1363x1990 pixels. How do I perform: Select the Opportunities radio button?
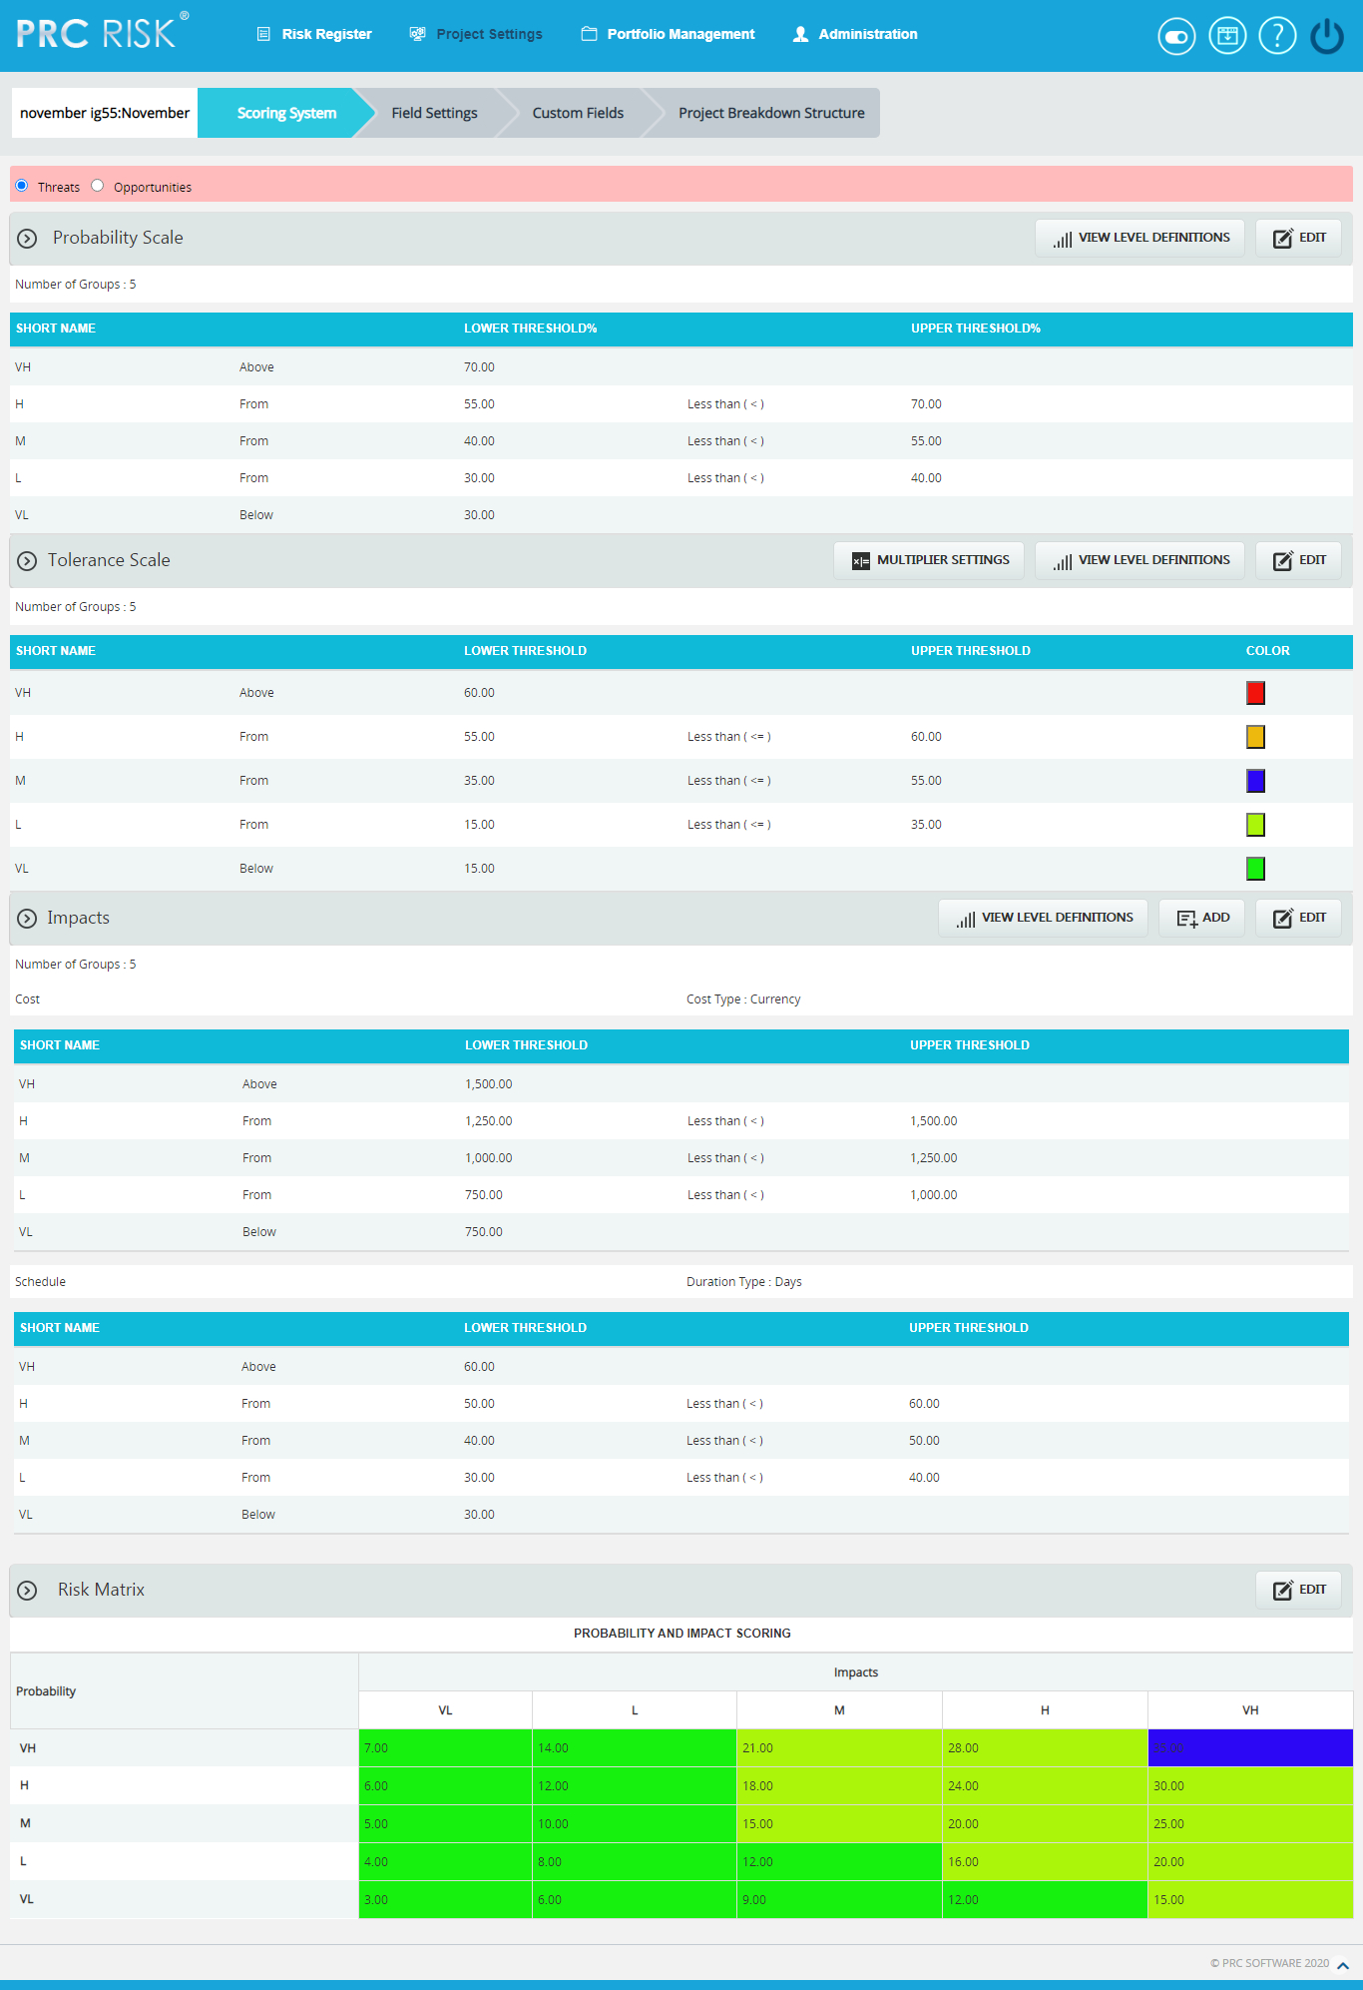97,185
